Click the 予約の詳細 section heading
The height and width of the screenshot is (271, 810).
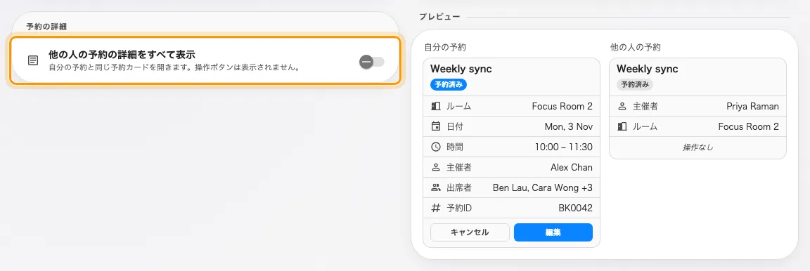[46, 26]
